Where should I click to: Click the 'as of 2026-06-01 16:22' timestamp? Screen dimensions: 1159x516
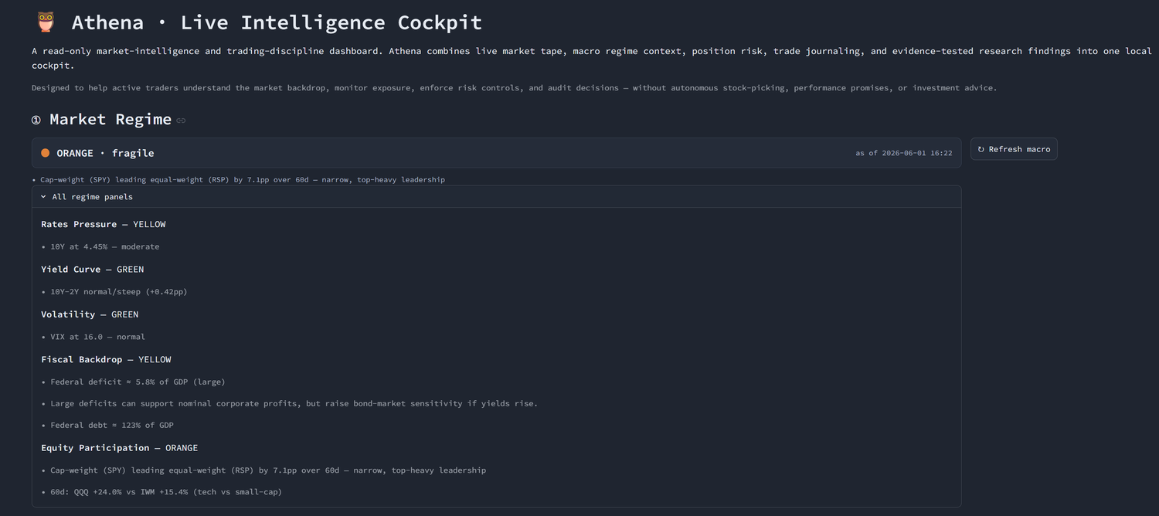click(x=903, y=153)
